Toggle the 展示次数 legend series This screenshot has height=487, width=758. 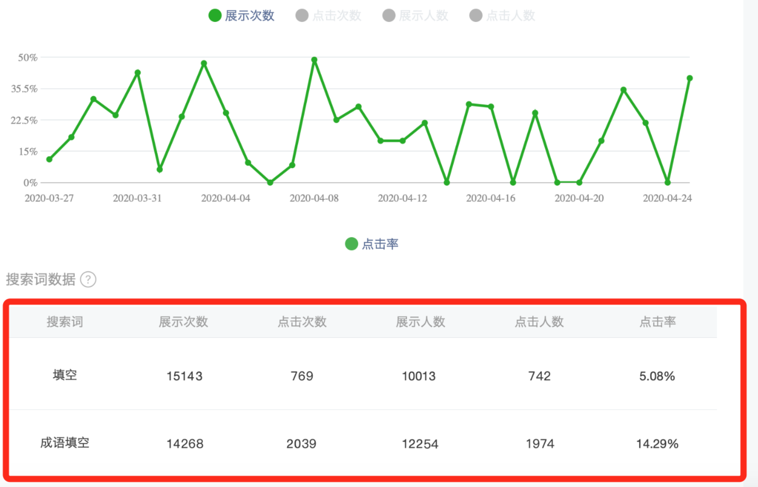point(249,15)
